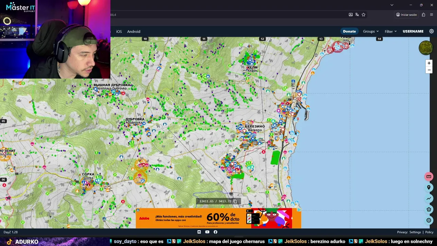The height and width of the screenshot is (246, 437).
Task: Open the YouTube link icon
Action: coord(207,232)
